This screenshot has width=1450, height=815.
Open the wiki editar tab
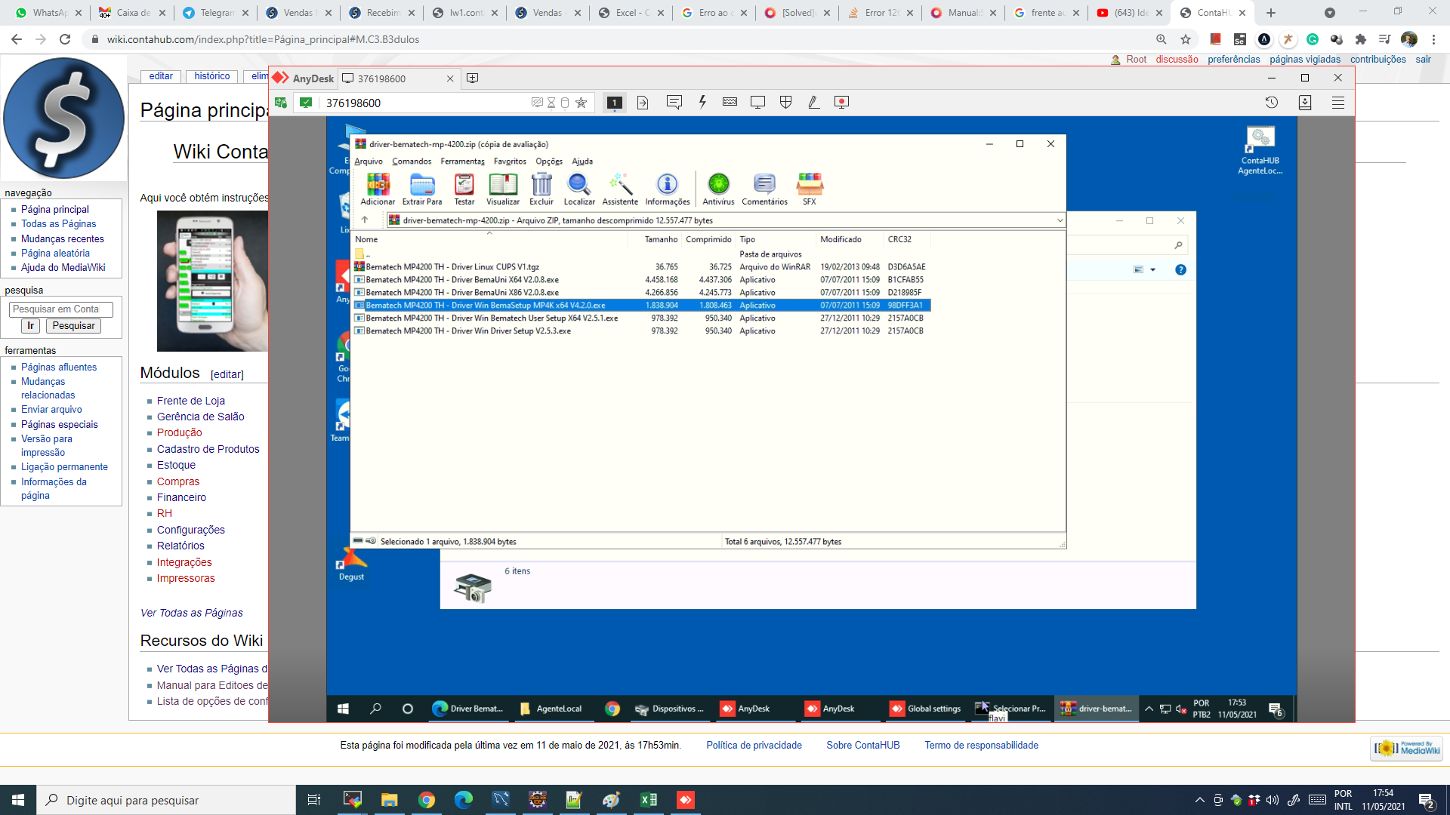161,76
